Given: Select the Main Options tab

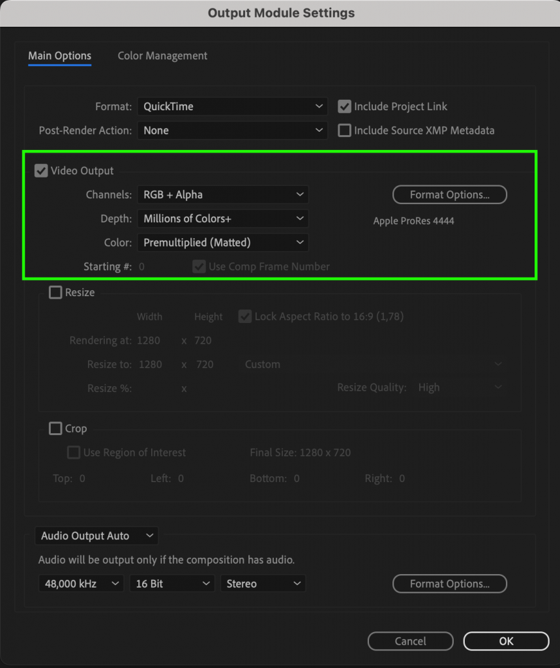Looking at the screenshot, I should (59, 55).
